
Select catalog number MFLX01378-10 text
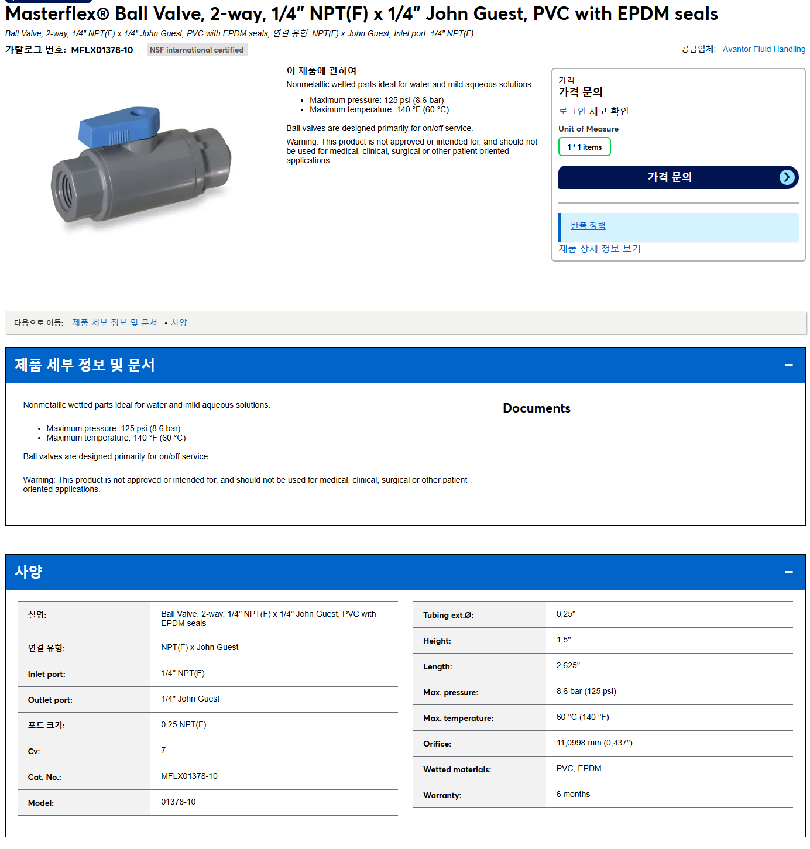click(x=102, y=50)
